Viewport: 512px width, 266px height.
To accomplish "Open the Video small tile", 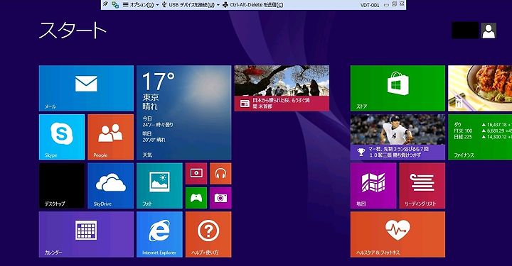I will (x=196, y=174).
